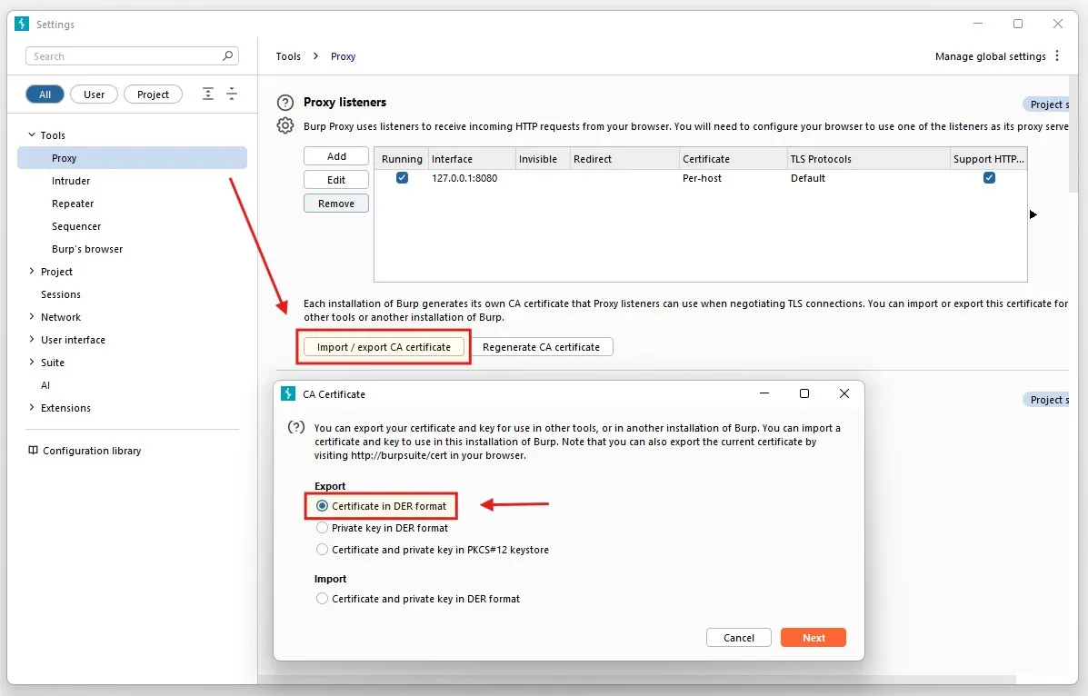Click Regenerate CA certificate button
Image resolution: width=1088 pixels, height=696 pixels.
541,347
